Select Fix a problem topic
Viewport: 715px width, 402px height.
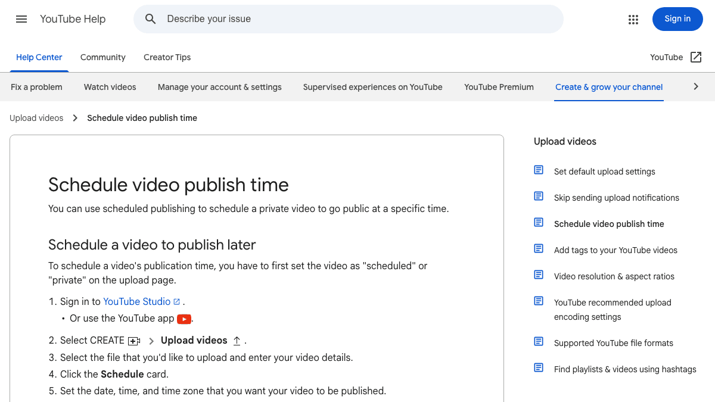36,87
